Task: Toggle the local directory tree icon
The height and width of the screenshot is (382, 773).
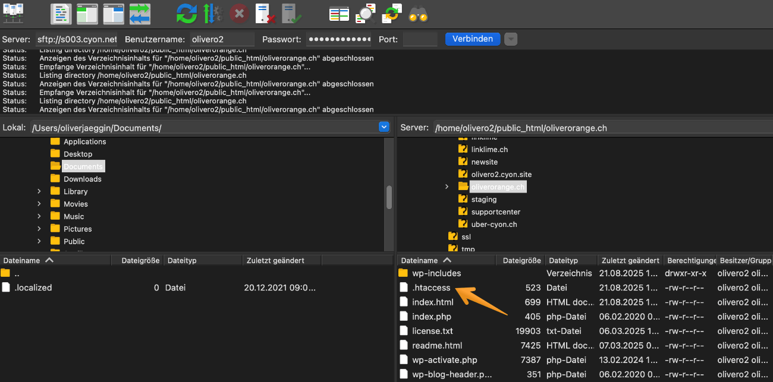Action: tap(87, 14)
